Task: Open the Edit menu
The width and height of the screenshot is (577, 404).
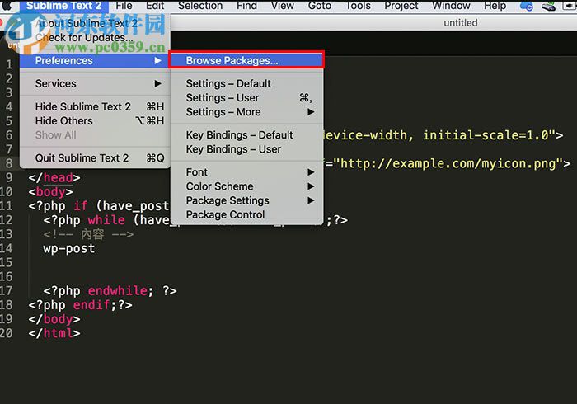Action: point(155,6)
